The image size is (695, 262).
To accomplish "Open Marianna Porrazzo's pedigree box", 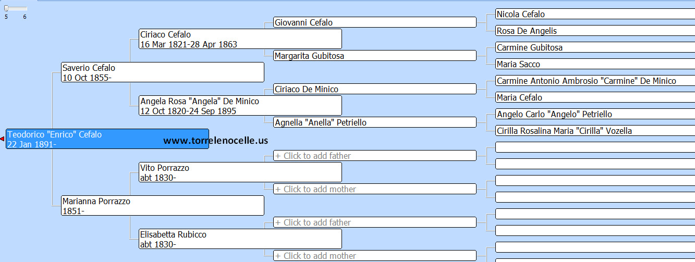I will point(162,206).
